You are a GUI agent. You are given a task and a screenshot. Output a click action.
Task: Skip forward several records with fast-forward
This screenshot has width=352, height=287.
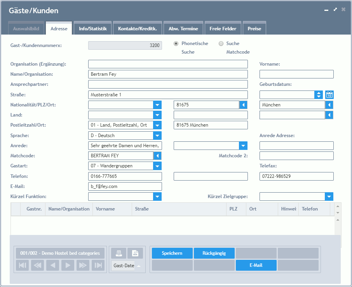[x=83, y=265]
